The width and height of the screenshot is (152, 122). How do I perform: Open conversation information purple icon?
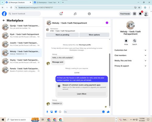pos(107,23)
